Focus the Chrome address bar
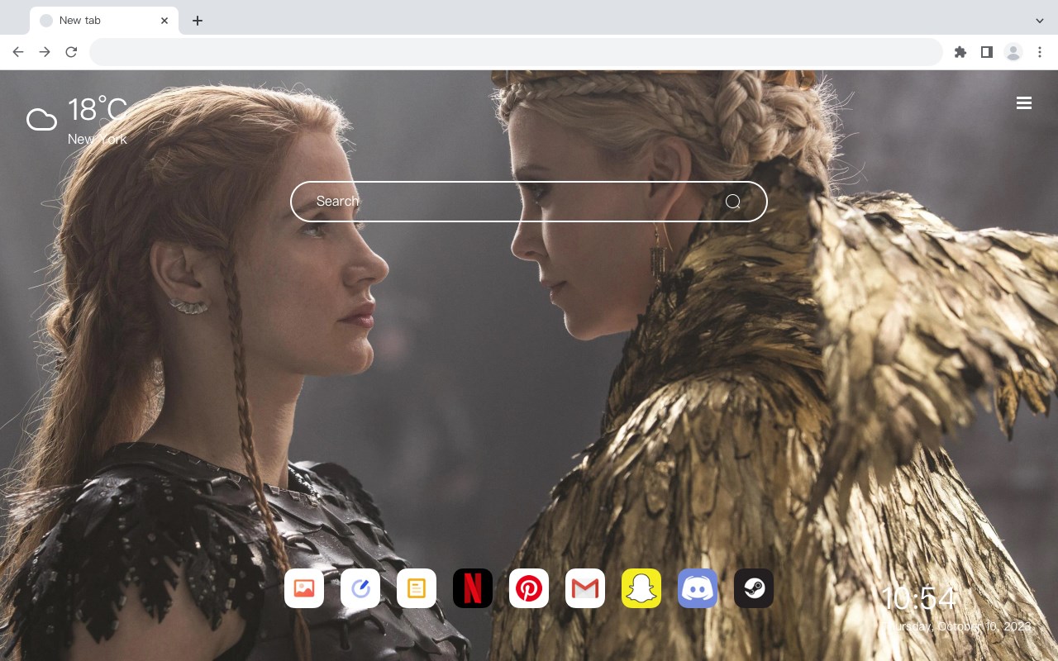 [516, 52]
